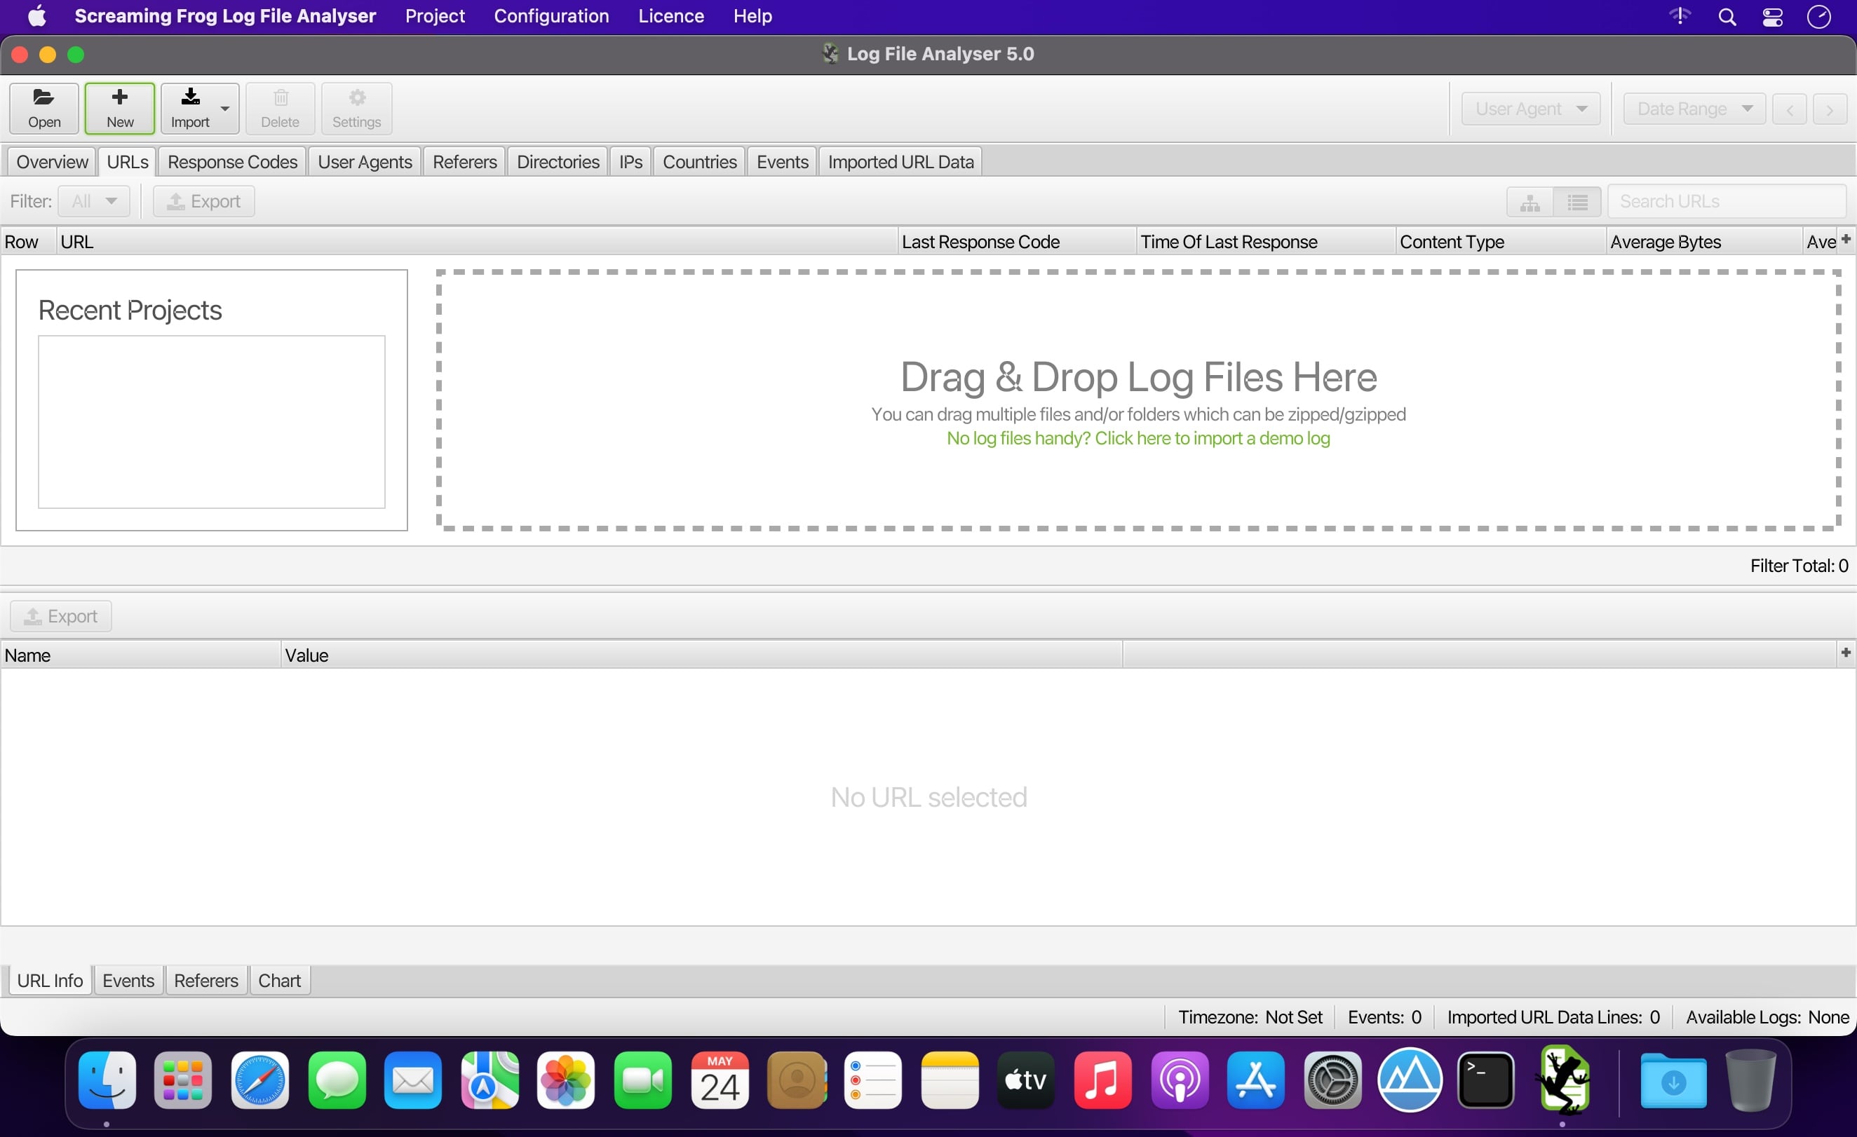1857x1137 pixels.
Task: Open the Project menu
Action: (x=435, y=16)
